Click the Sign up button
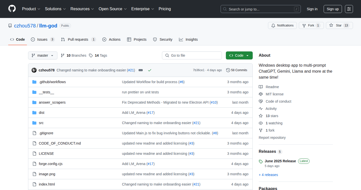The width and height of the screenshot is (361, 190). (333, 9)
